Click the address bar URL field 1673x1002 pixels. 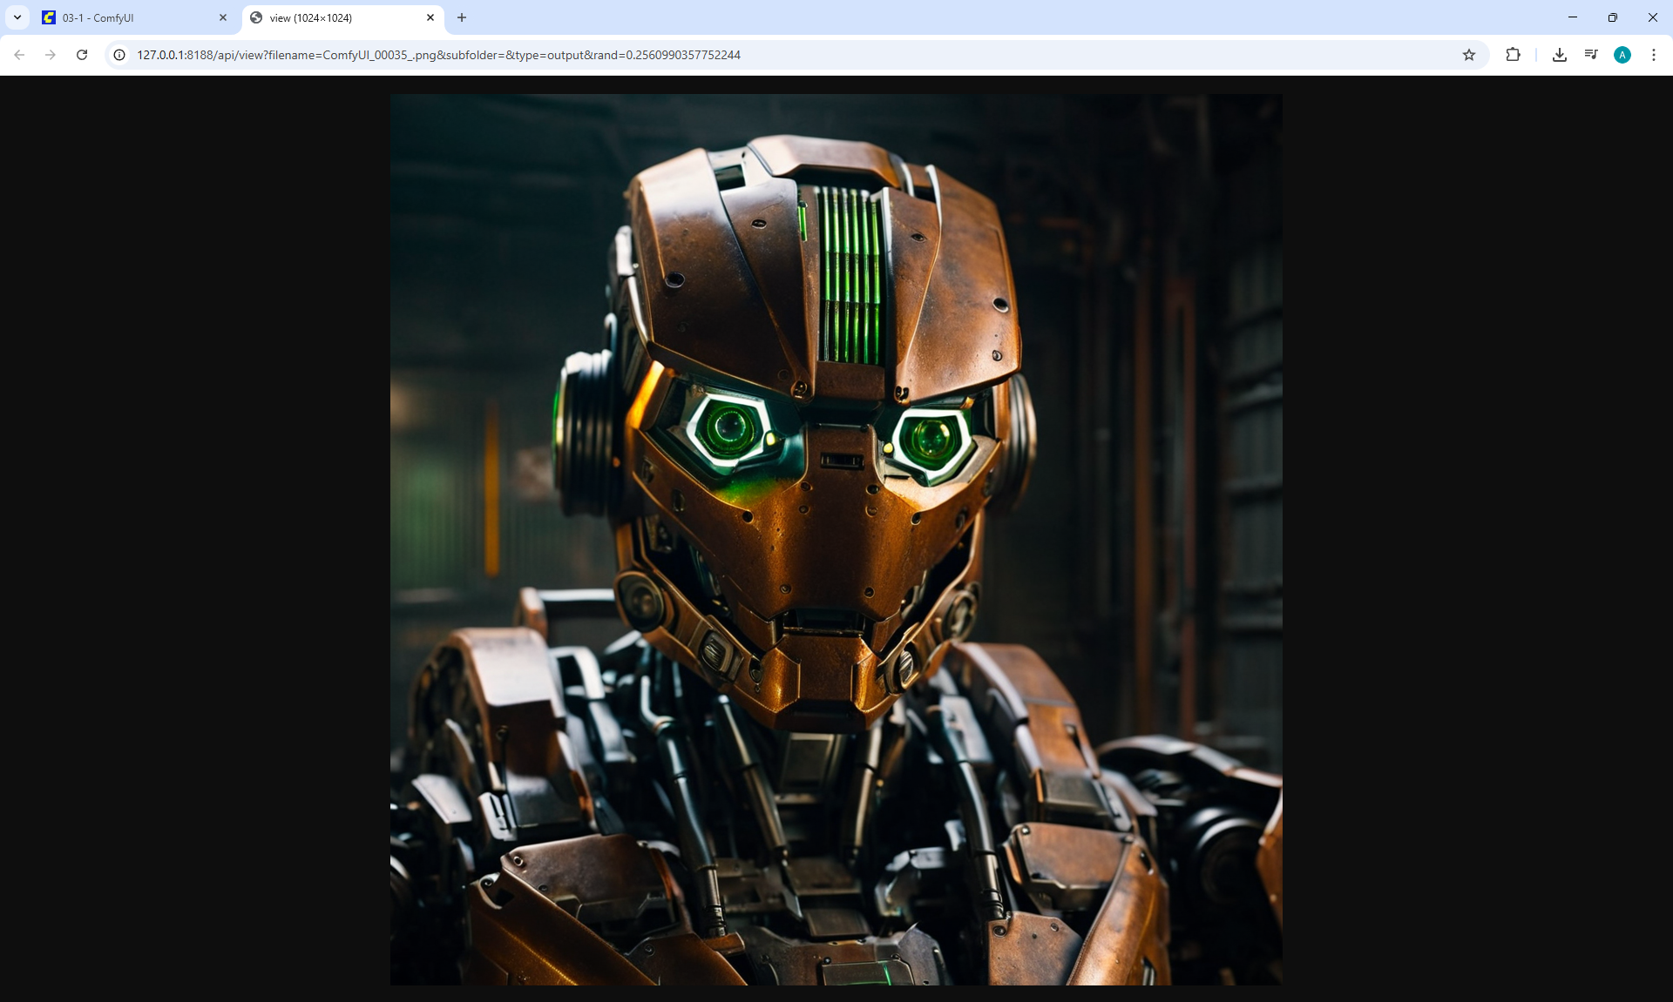(x=784, y=55)
